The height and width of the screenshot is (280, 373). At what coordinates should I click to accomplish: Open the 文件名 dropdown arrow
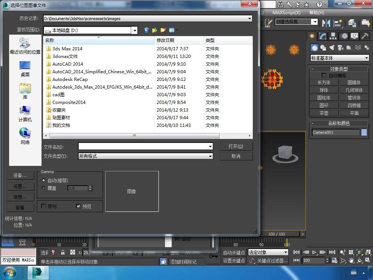[x=210, y=147]
